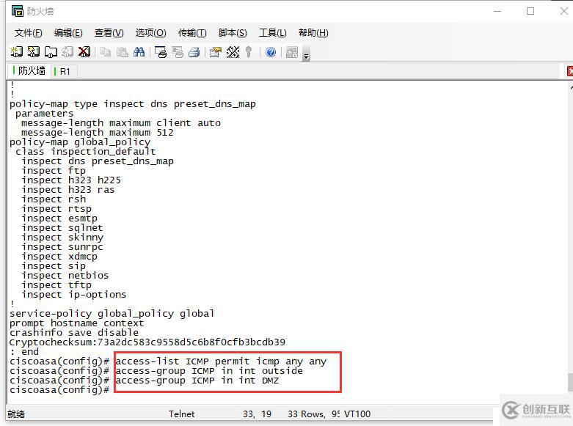Click the Print Screen icon

[x=161, y=52]
